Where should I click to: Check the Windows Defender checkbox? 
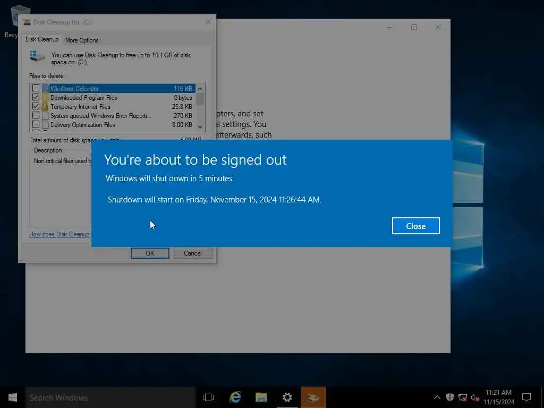coord(36,88)
